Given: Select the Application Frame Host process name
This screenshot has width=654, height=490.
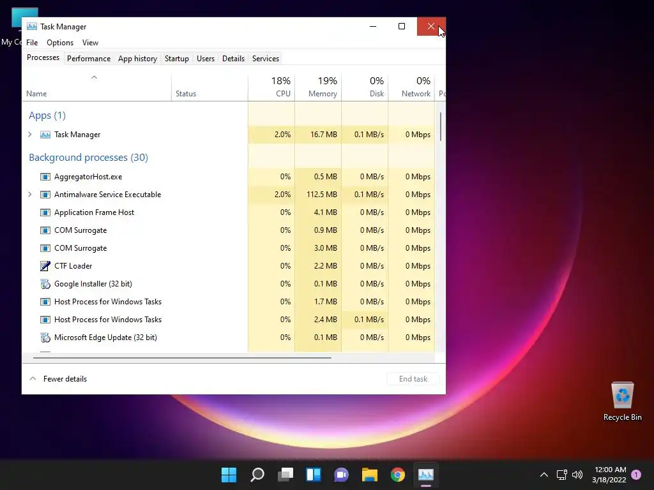Looking at the screenshot, I should click(x=95, y=212).
